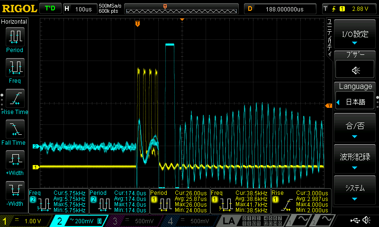Add the -Width measurement

coord(14,193)
